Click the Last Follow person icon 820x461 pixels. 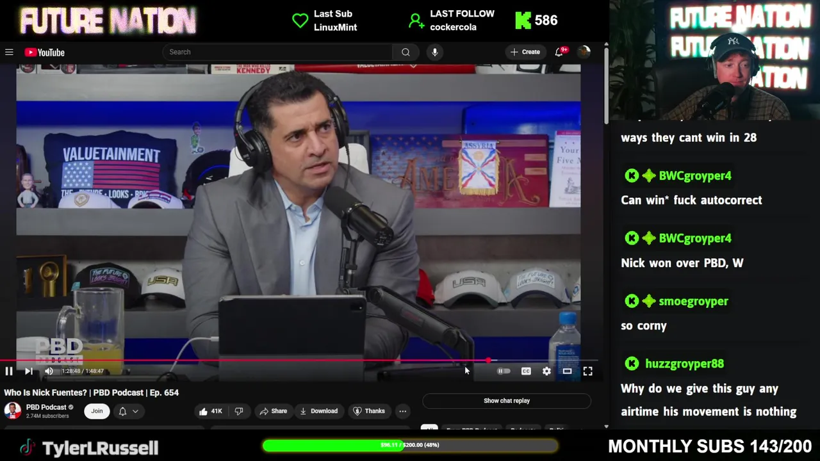click(416, 21)
